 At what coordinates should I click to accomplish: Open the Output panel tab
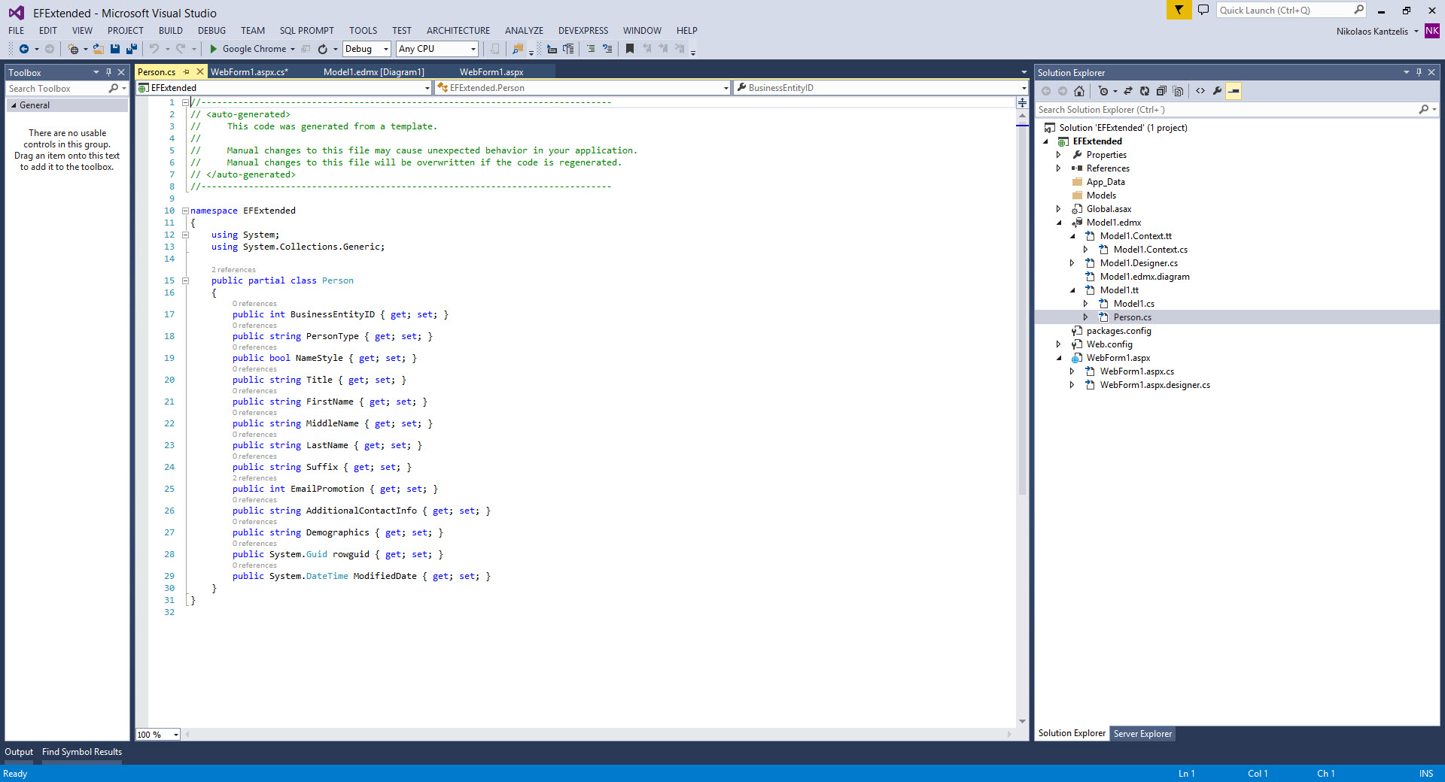(19, 752)
